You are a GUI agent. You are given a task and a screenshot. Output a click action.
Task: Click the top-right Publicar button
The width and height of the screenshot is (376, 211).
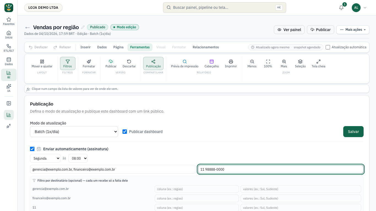[x=320, y=30]
